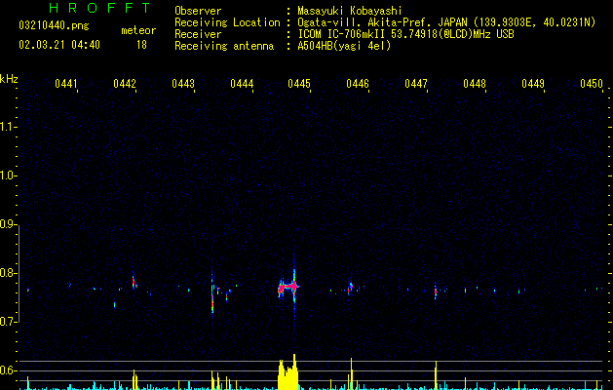
Task: Click the HROFFT title text
Action: (100, 8)
